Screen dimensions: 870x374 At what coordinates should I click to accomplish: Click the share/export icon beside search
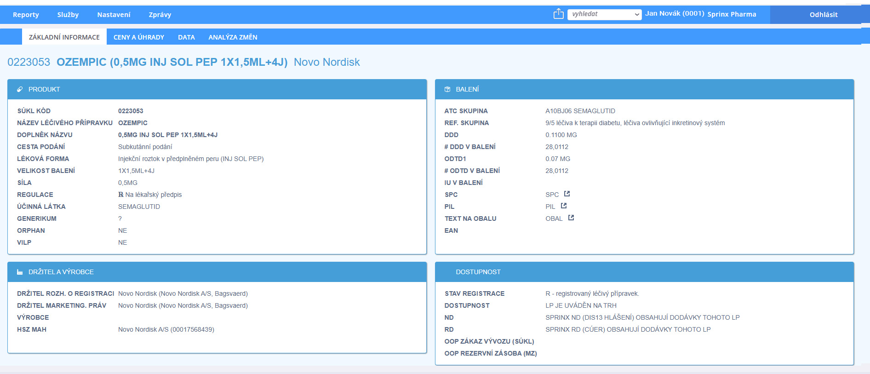558,14
